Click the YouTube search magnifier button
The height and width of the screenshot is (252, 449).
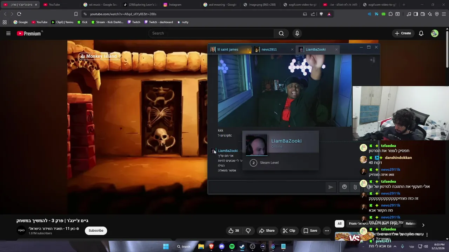[x=281, y=33]
